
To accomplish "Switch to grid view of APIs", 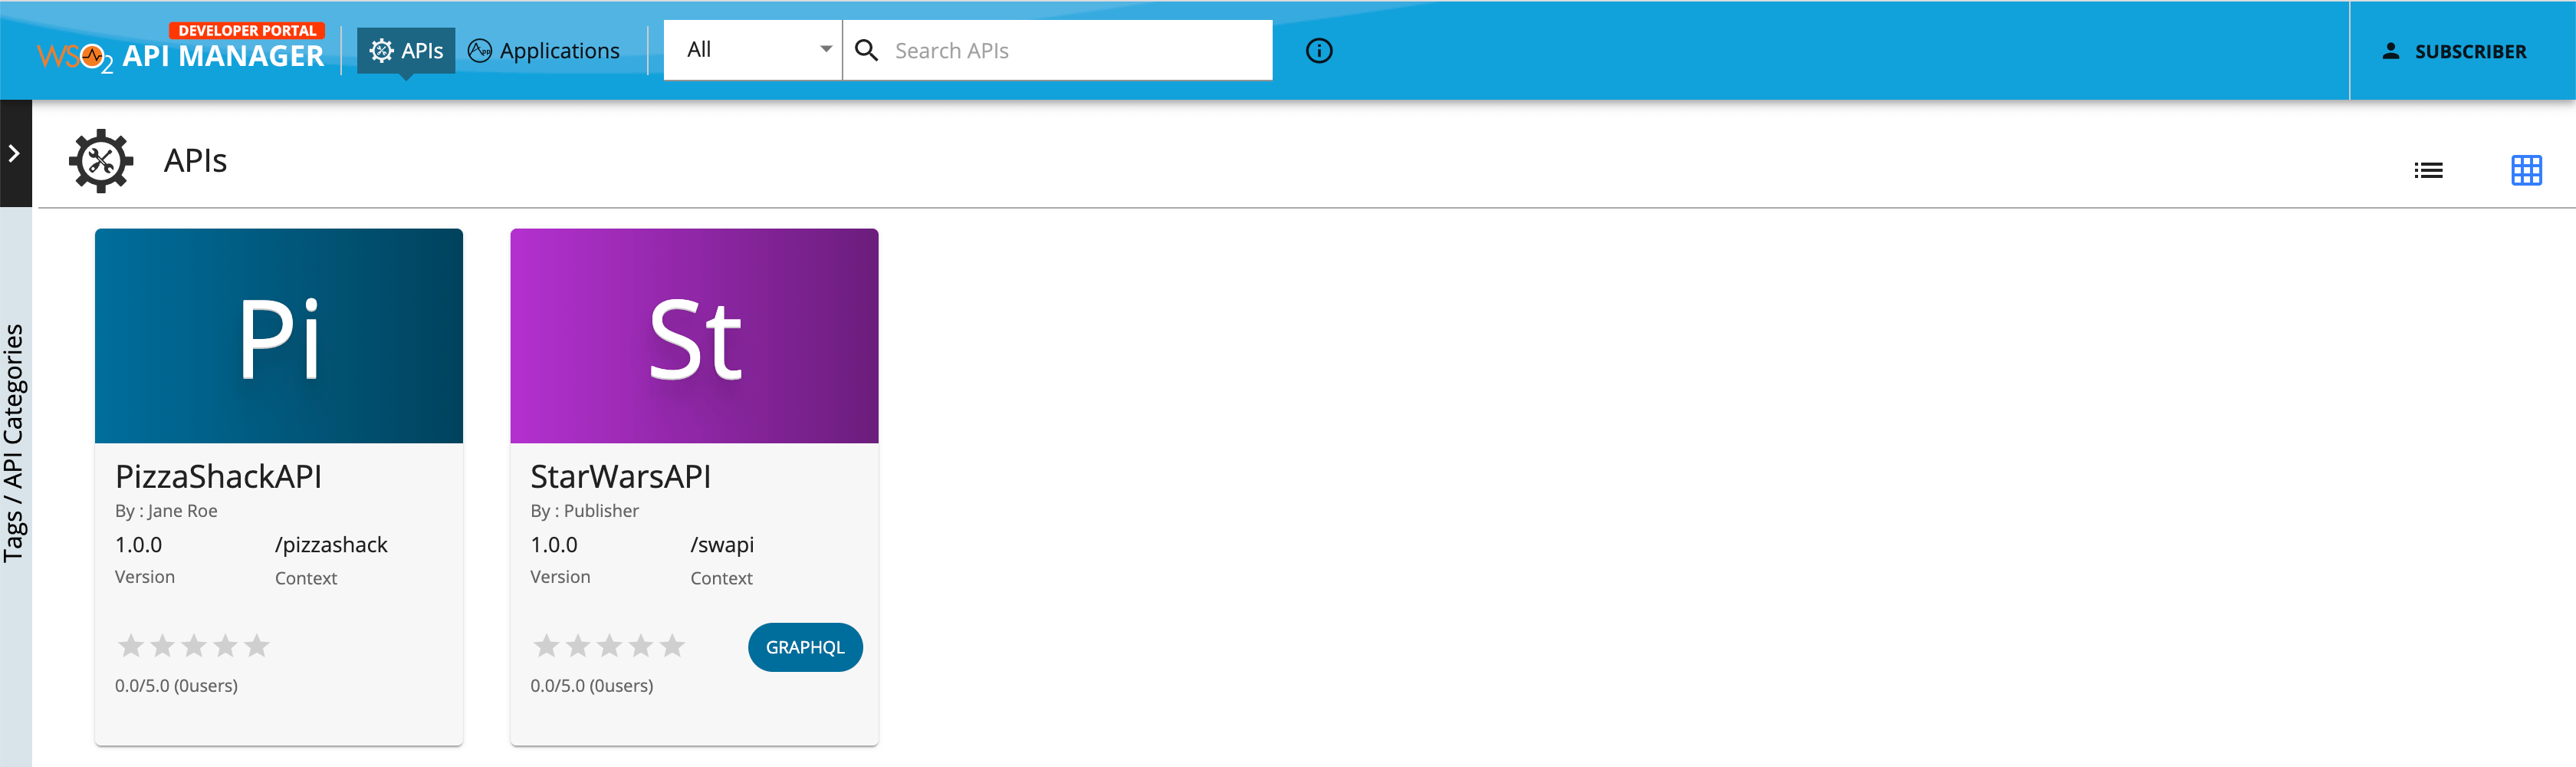I will click(x=2527, y=170).
